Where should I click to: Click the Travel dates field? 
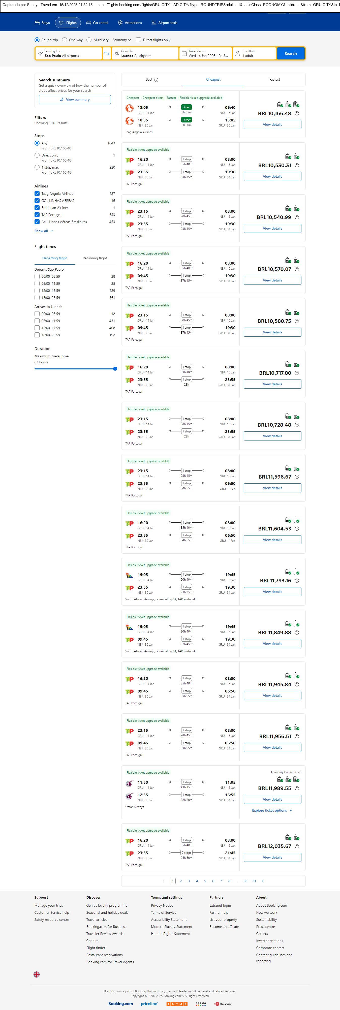point(205,54)
